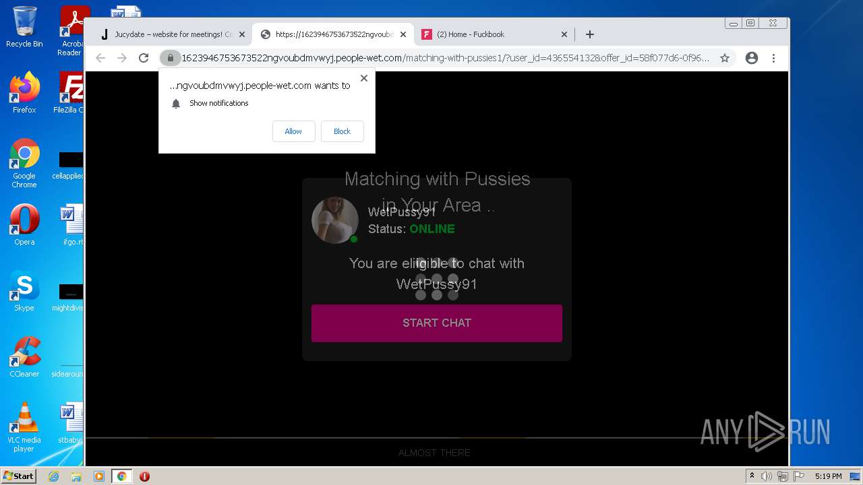Open Firefox desktop shortcut

coord(24,93)
